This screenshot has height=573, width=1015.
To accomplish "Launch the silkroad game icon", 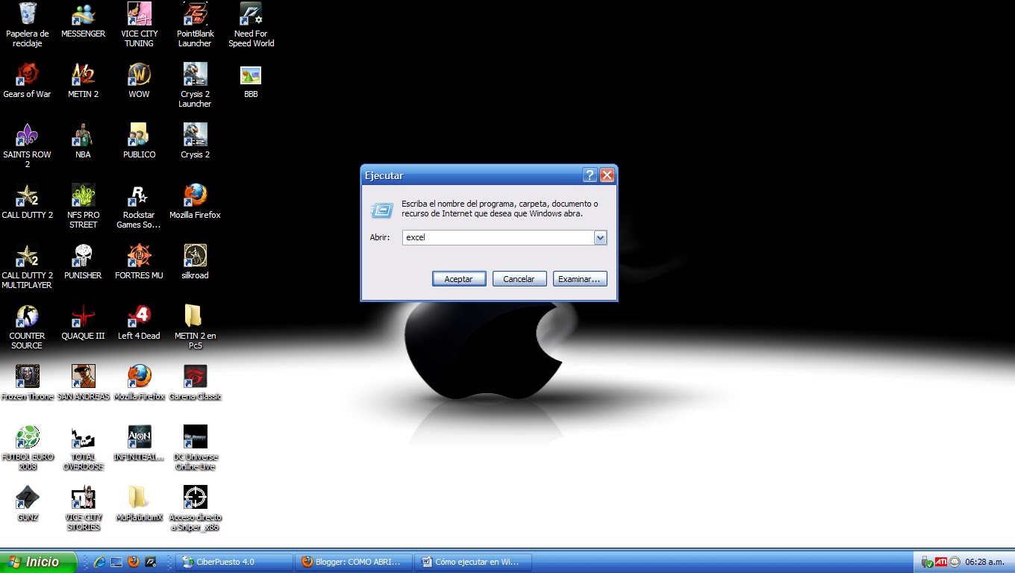I will 195,255.
